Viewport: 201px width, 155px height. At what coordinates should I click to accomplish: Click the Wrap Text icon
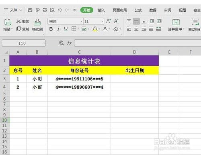pos(195,22)
